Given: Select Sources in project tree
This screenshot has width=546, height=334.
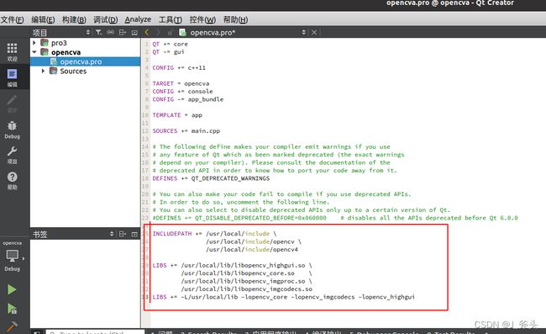Looking at the screenshot, I should point(73,72).
